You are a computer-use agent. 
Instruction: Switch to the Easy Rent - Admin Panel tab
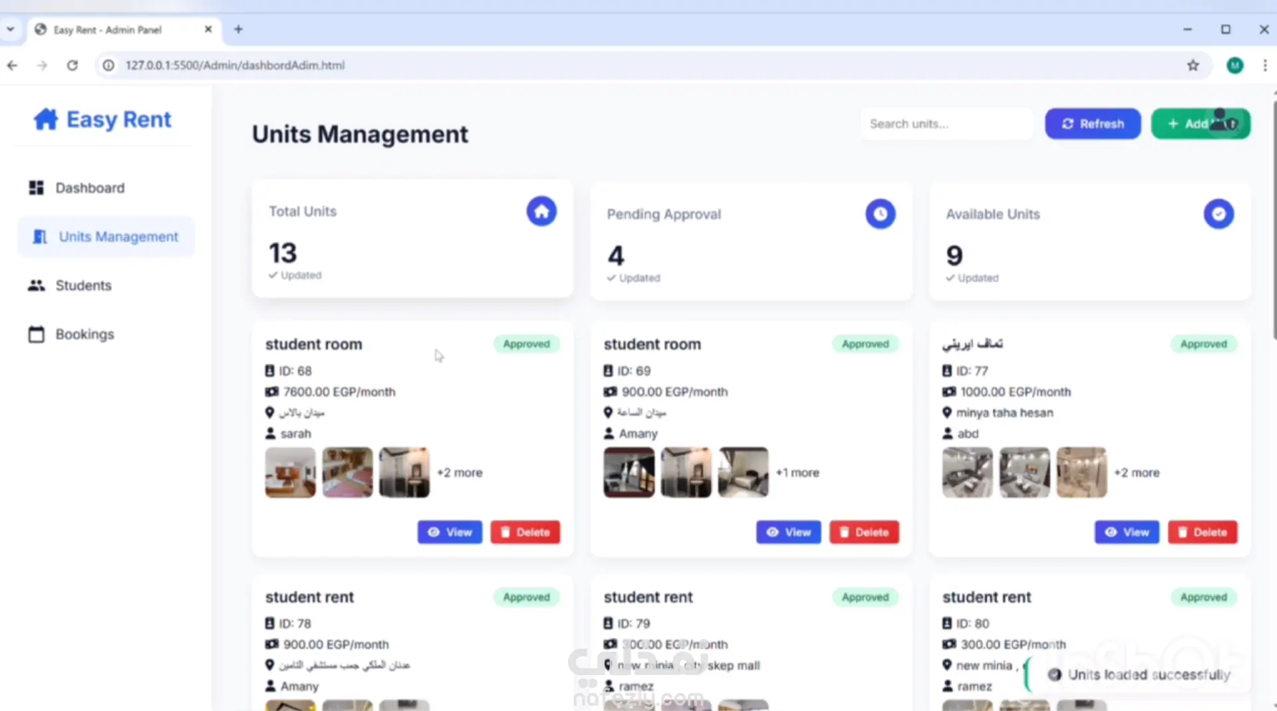[124, 30]
